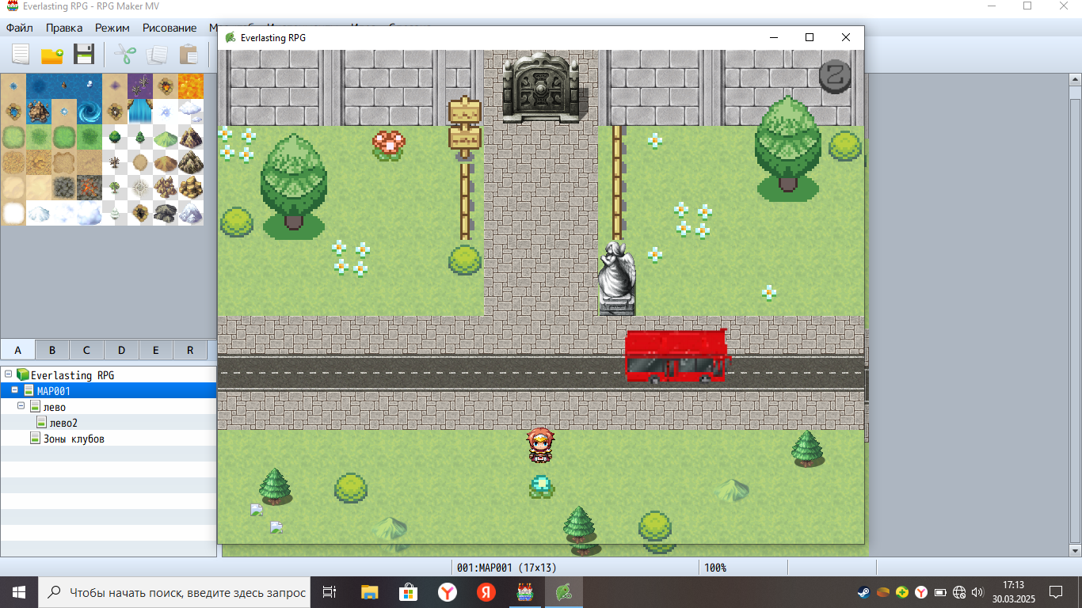1082x608 pixels.
Task: Select the gray cobblestone ground tile
Action: [x=64, y=188]
